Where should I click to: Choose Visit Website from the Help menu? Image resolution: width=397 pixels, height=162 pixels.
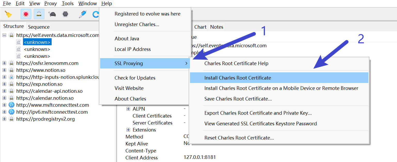pos(145,88)
